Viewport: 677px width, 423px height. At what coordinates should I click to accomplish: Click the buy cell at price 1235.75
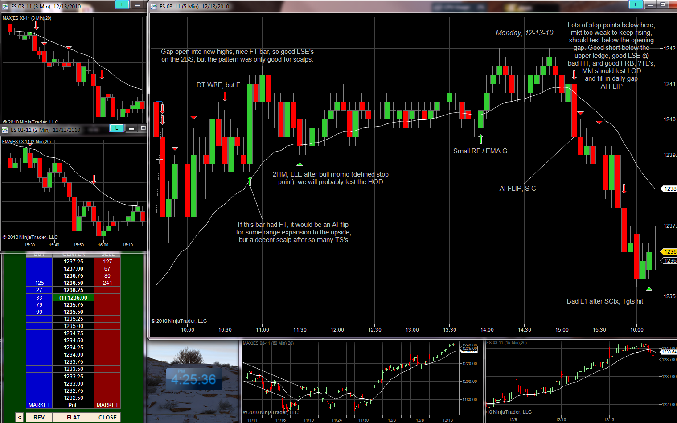tap(39, 305)
